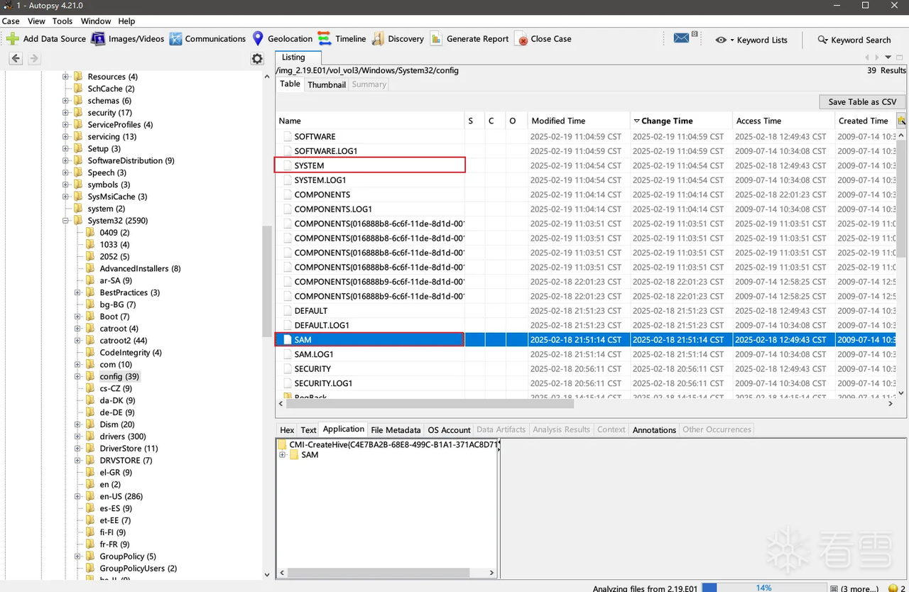Click the drivers folder icon in tree

tap(90, 437)
